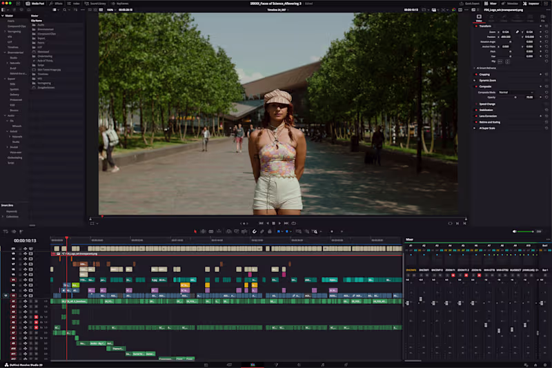552x368 pixels.
Task: Click the Position Y value field
Action: 529,37
